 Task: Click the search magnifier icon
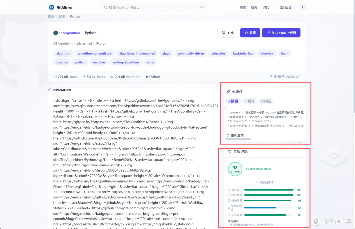coord(106,7)
